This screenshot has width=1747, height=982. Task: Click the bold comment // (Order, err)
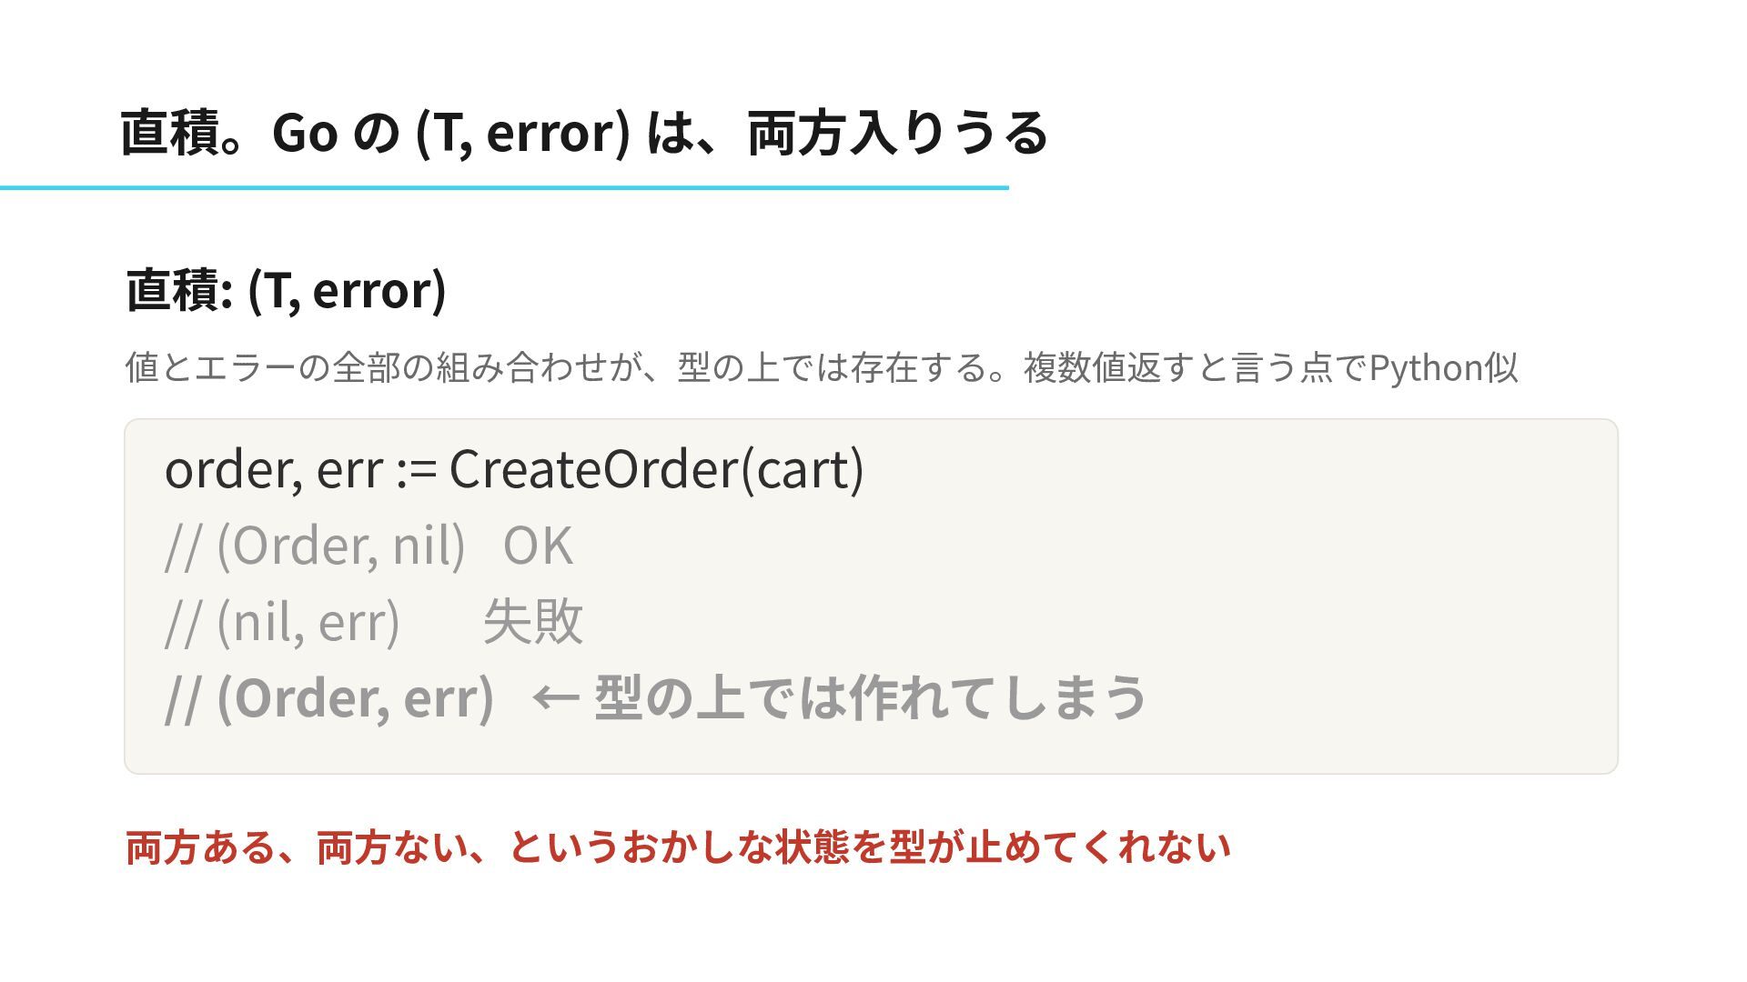(x=329, y=698)
